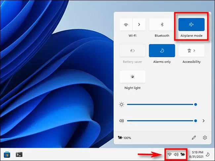Click the focus assist moon in taskbar
The width and height of the screenshot is (215, 161).
click(x=208, y=154)
